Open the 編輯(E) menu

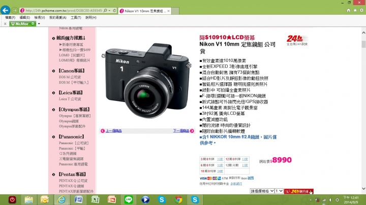coord(25,17)
